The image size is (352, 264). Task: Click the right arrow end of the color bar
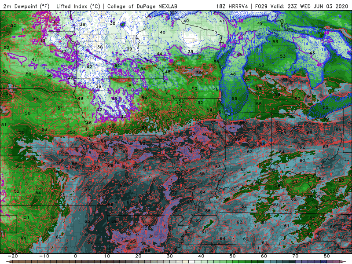tap(343, 262)
